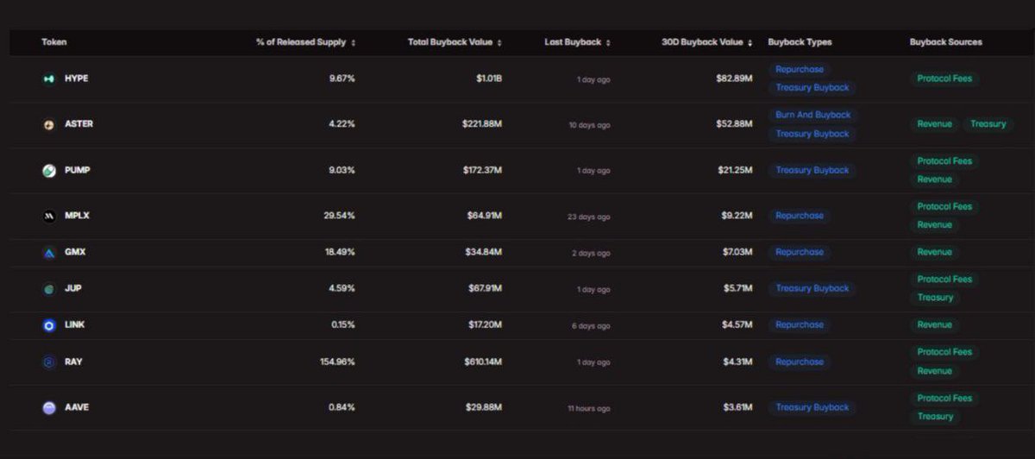This screenshot has height=459, width=1035.
Task: Click the MPLX token logo icon
Action: click(49, 216)
